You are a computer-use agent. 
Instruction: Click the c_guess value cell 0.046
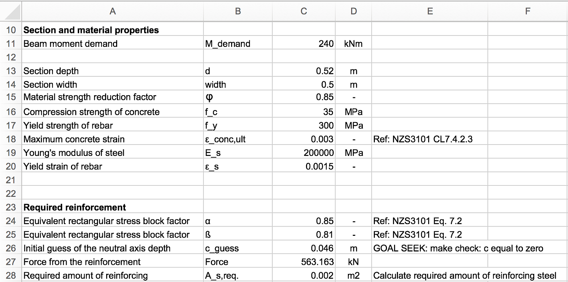(x=304, y=248)
